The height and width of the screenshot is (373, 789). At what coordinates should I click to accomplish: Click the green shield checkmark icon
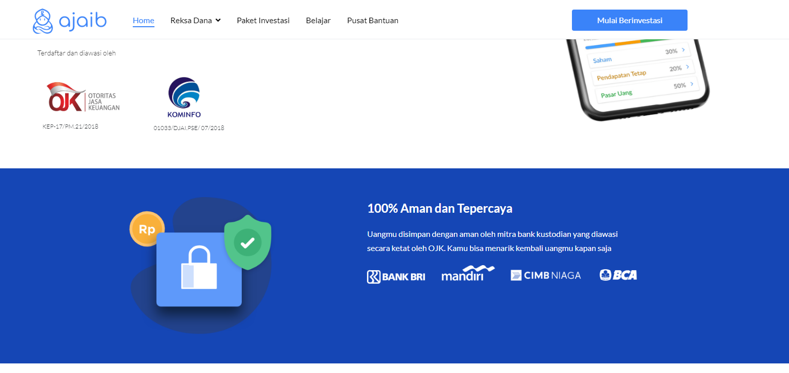(x=247, y=242)
